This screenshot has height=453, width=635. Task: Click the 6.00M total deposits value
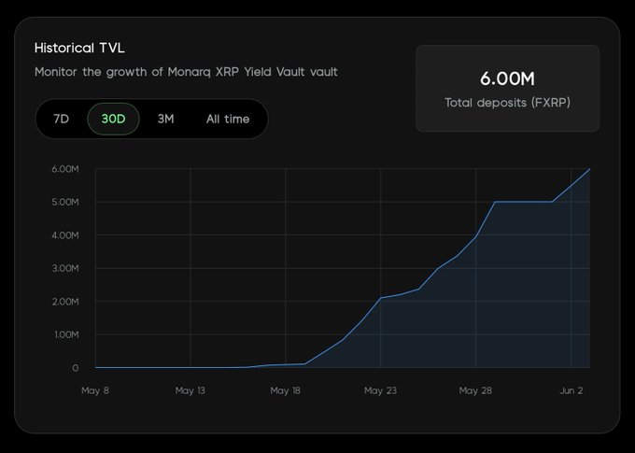[507, 78]
